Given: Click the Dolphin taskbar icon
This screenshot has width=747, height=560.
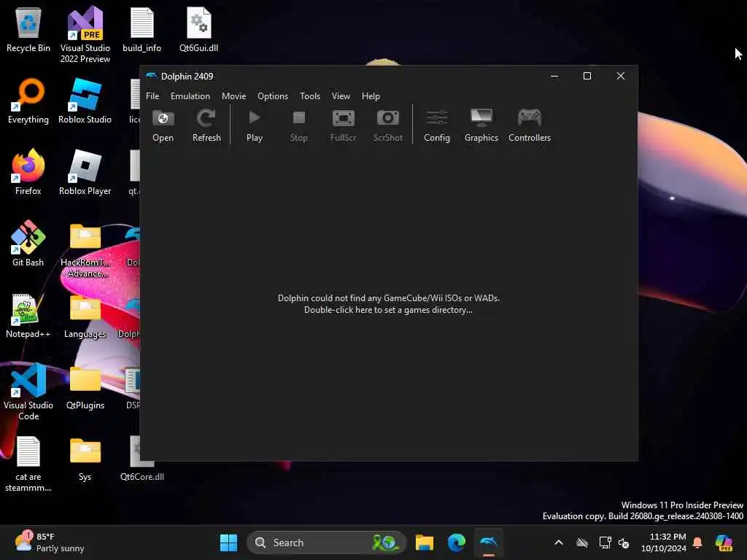Looking at the screenshot, I should pos(489,542).
